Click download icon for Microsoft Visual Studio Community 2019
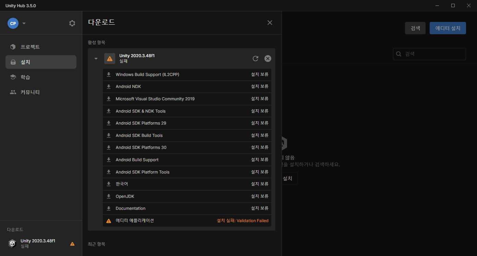 pos(109,99)
